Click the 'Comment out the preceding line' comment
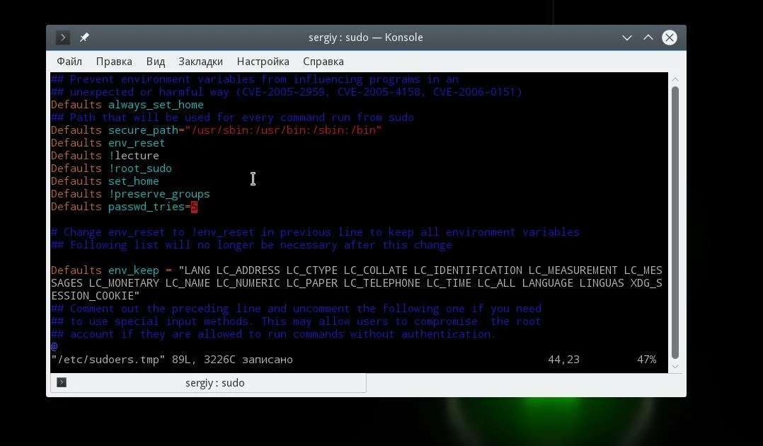Screen dimensions: 763x446 coord(296,308)
